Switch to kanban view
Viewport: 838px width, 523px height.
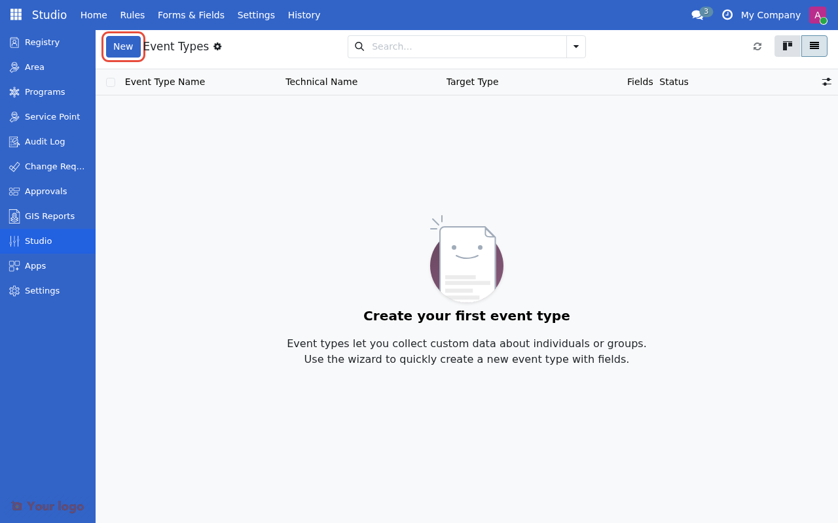(x=788, y=46)
